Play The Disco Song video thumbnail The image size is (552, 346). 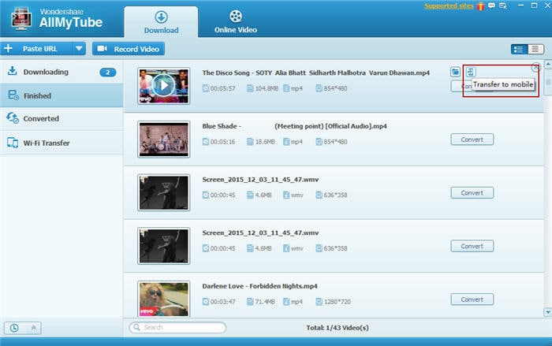coord(164,86)
